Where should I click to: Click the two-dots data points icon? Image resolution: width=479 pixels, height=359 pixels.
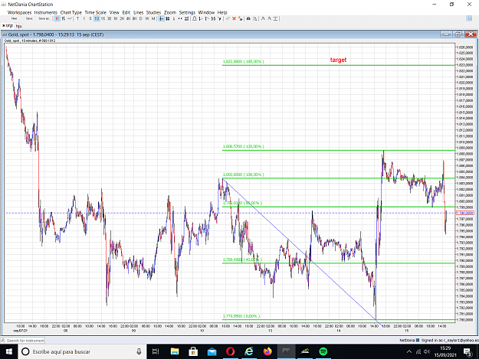click(180, 18)
